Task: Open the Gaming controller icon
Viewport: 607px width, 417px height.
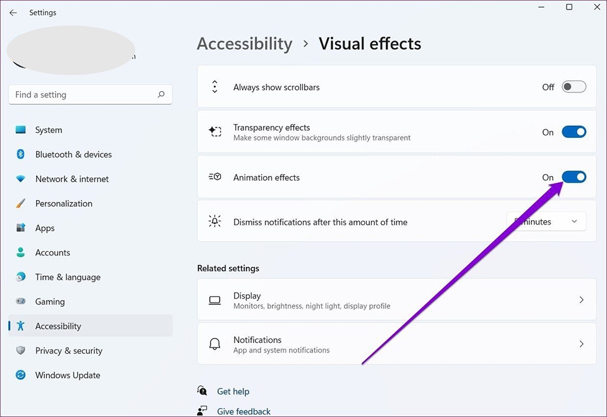Action: [x=21, y=302]
